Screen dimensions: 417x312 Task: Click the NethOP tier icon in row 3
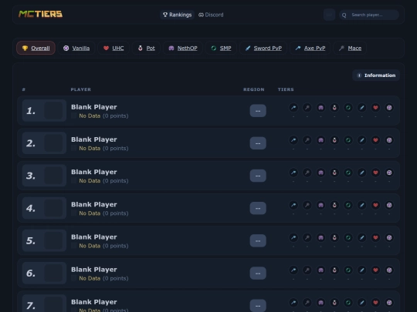point(321,173)
